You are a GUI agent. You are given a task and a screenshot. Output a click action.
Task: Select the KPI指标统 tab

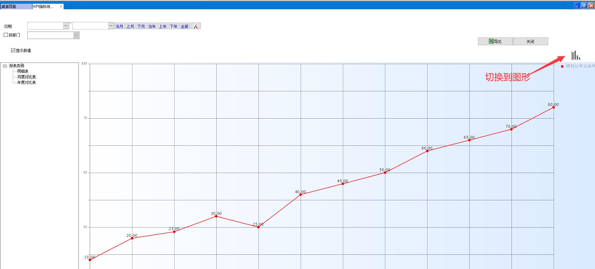coord(43,7)
